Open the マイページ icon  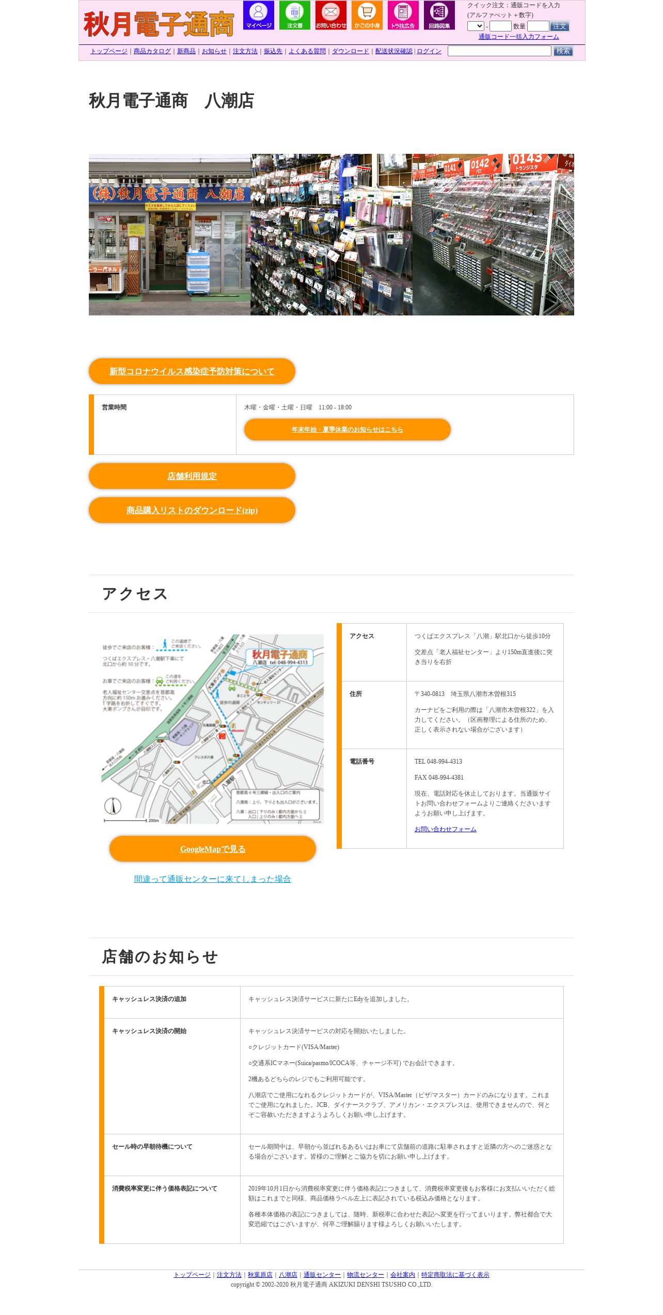tap(258, 15)
